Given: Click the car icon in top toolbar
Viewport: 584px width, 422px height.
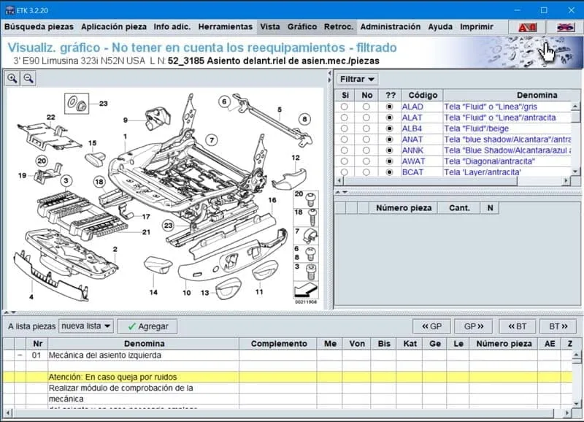Looking at the screenshot, I should click(564, 27).
